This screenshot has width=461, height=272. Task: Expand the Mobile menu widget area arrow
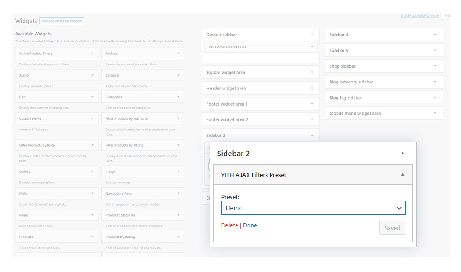435,113
